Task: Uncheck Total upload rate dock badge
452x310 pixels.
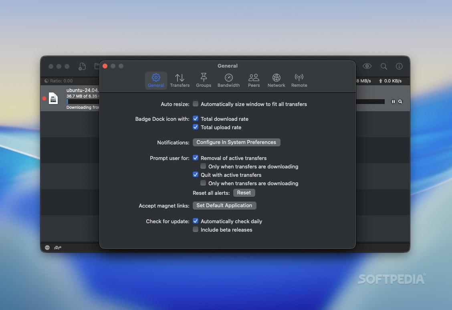Action: point(196,127)
